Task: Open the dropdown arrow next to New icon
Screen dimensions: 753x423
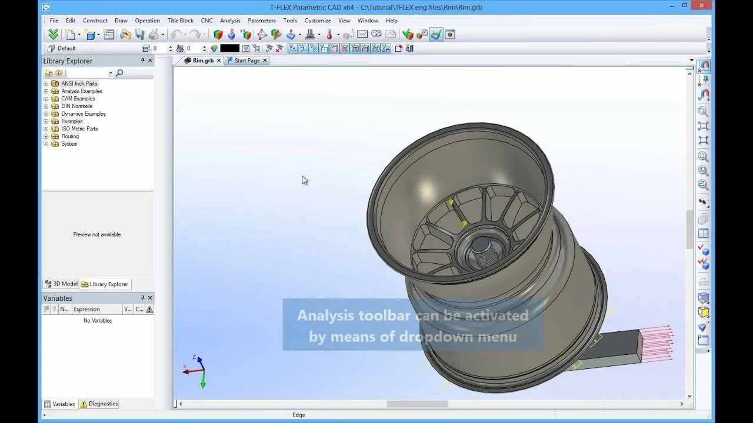Action: pyautogui.click(x=79, y=35)
